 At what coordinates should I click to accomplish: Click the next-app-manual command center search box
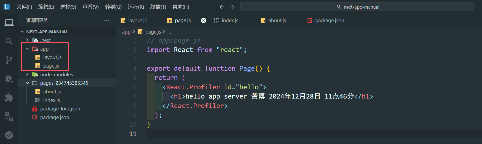point(357,7)
